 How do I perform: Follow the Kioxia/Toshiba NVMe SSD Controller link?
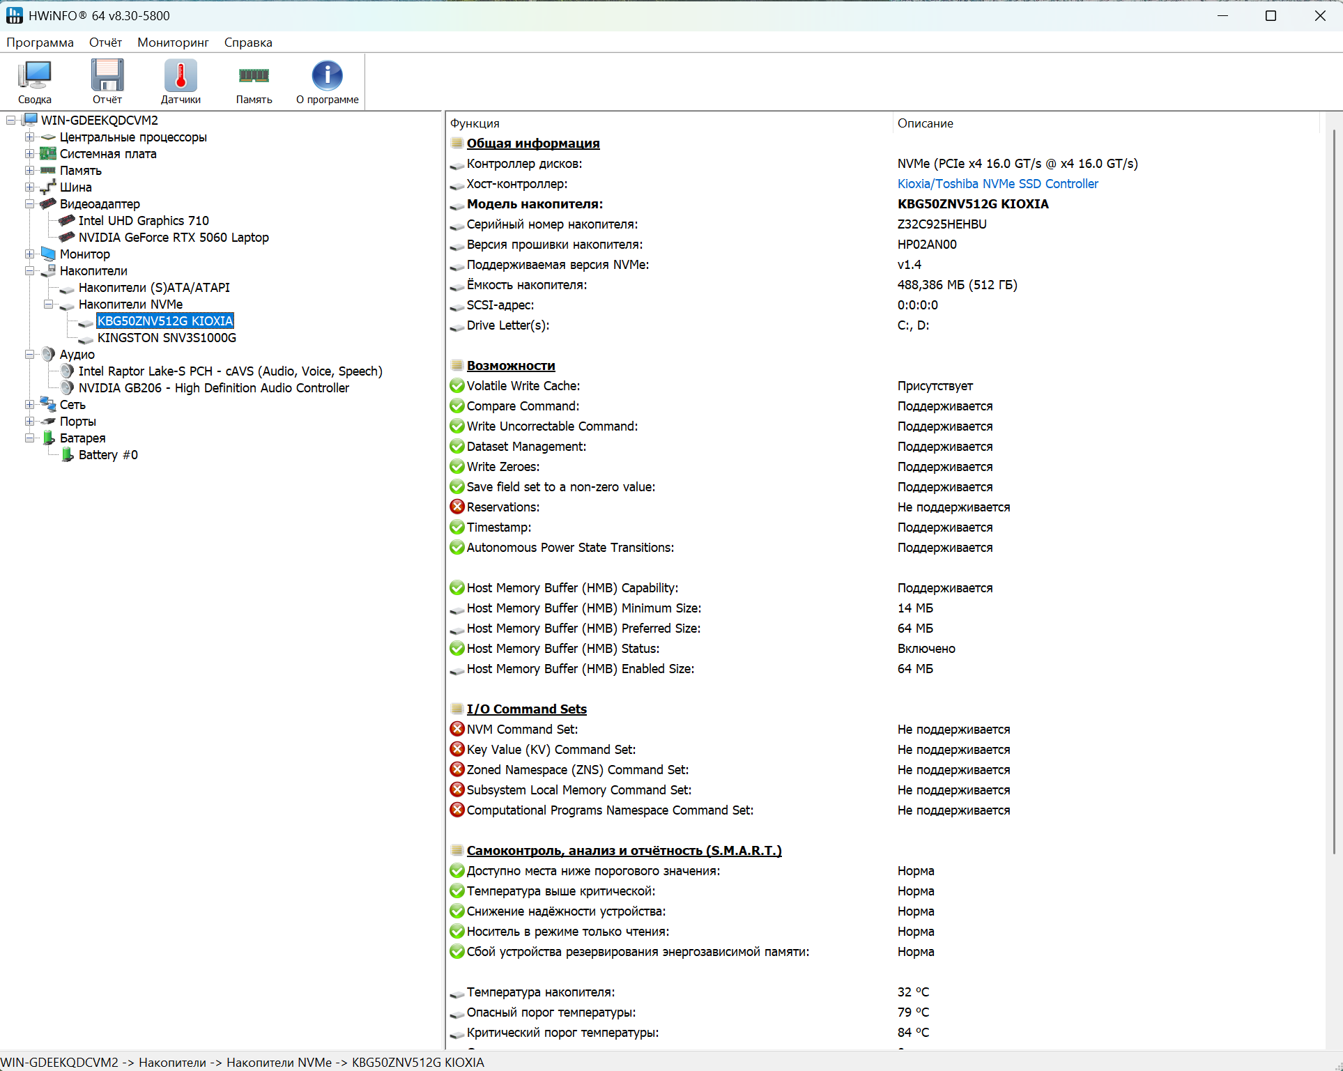997,184
